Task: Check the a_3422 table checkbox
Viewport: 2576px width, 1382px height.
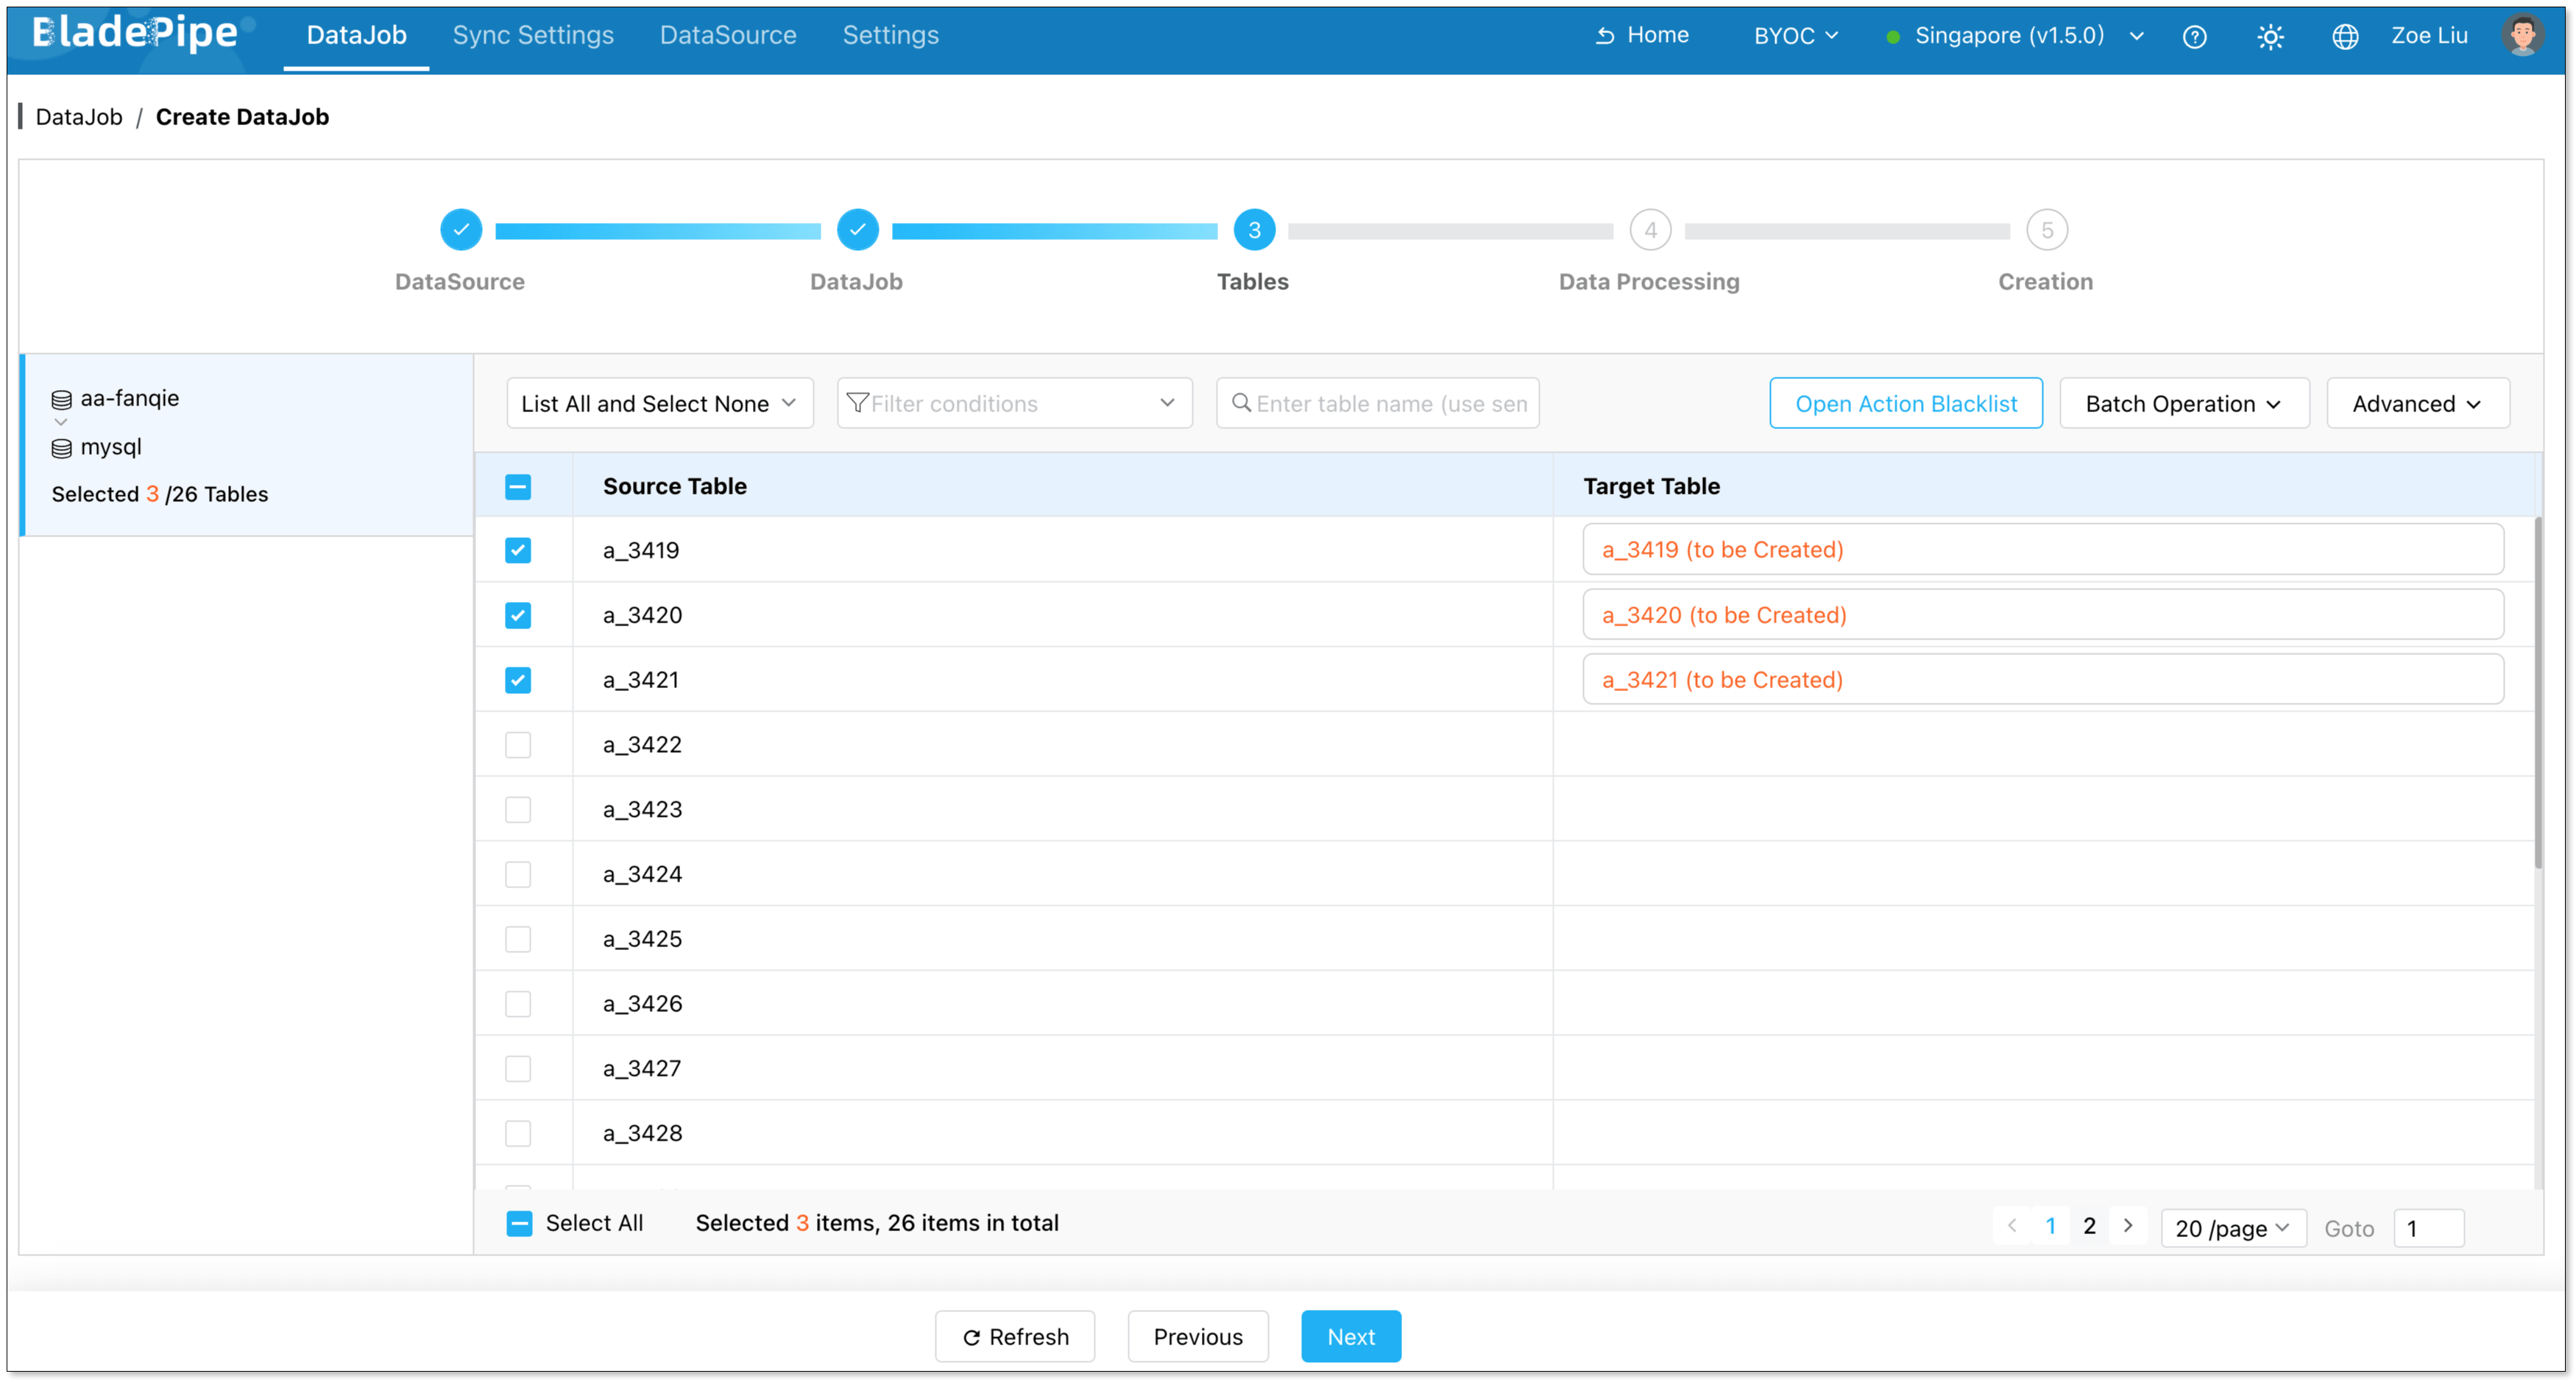Action: 518,744
